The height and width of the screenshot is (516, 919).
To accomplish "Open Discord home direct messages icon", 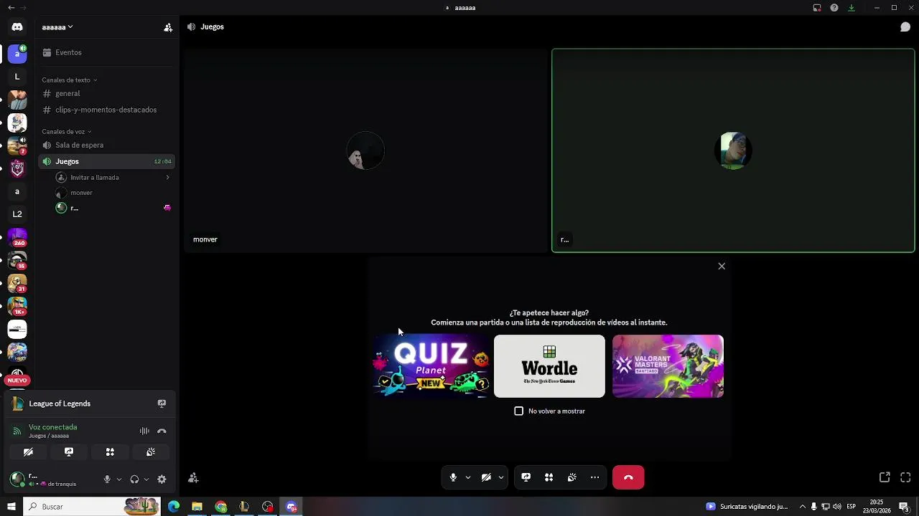I will tap(17, 27).
